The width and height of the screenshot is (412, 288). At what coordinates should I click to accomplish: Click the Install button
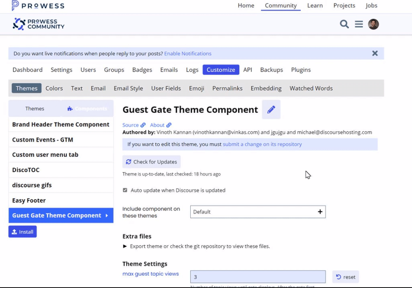[23, 232]
